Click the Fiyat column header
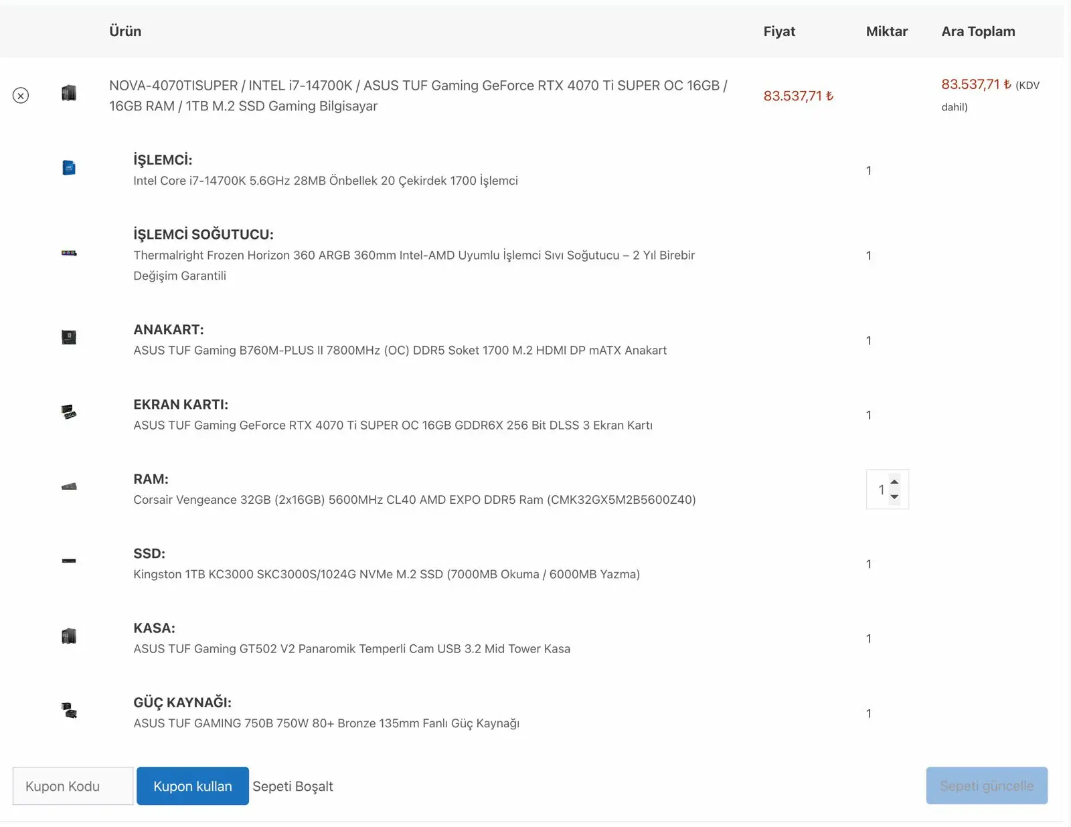The height and width of the screenshot is (827, 1071). tap(779, 31)
